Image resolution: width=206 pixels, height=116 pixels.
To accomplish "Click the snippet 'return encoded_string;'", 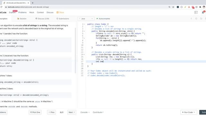I will [12, 46].
